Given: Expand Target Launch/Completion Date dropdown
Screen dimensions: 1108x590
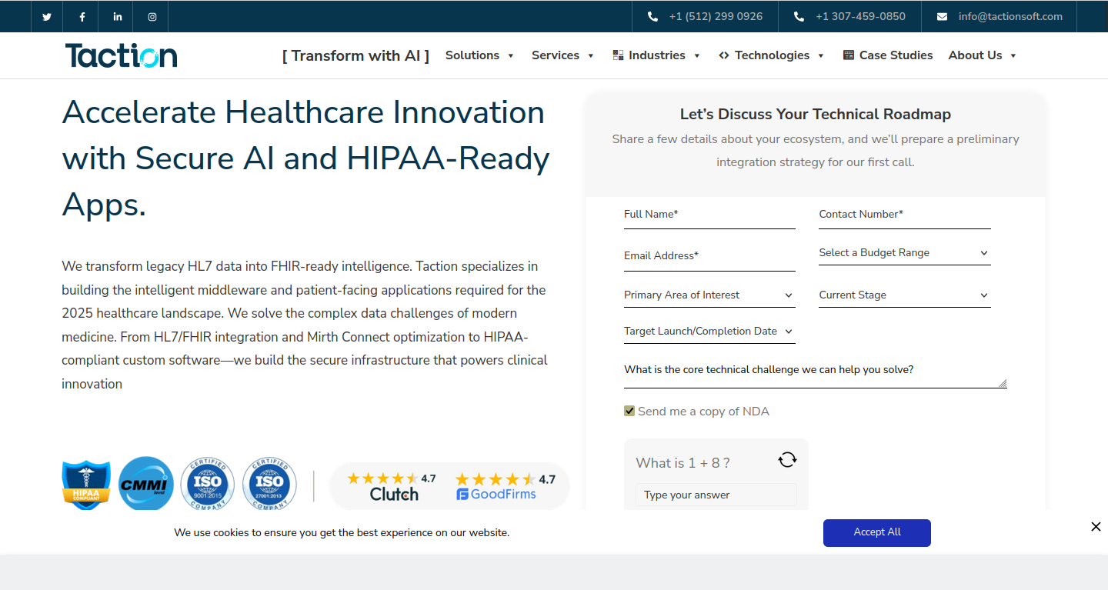Looking at the screenshot, I should (x=709, y=332).
